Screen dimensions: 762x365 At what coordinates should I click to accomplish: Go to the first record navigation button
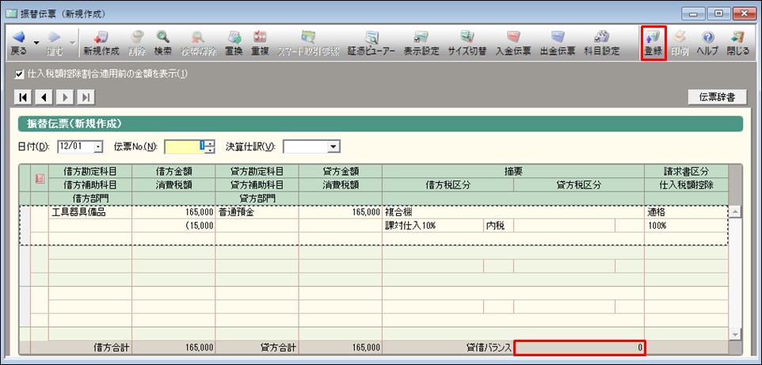(24, 97)
